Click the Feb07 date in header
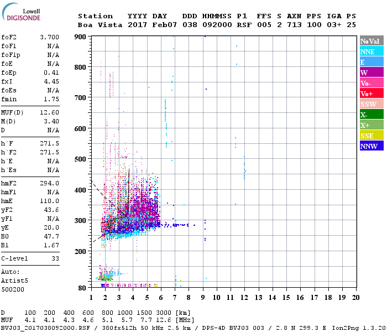This screenshot has width=387, height=332. tap(165, 25)
